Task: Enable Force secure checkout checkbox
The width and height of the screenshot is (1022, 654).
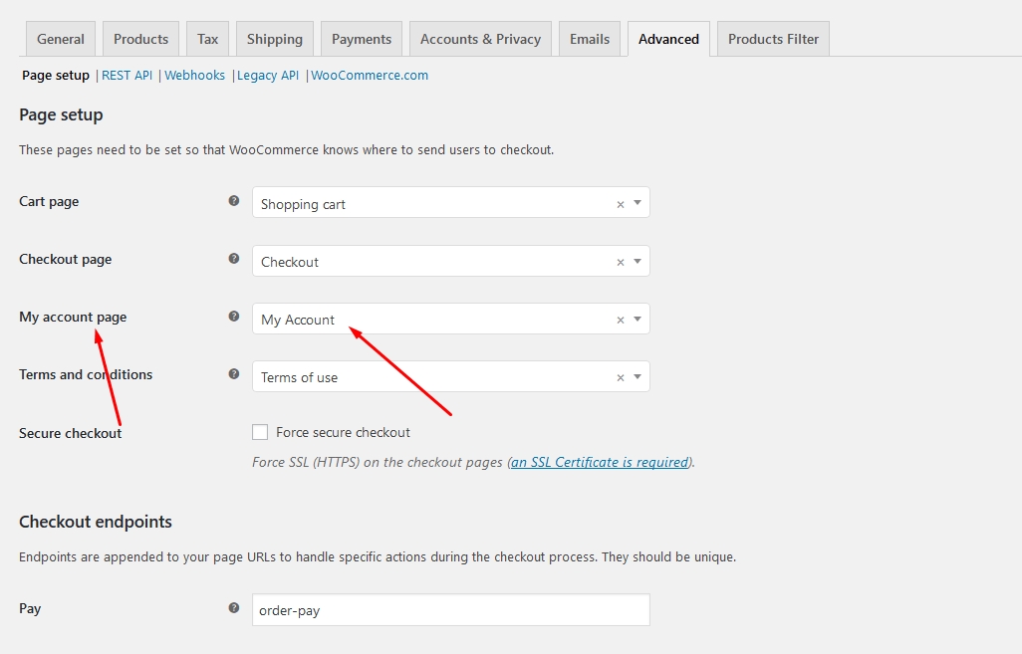Action: pyautogui.click(x=261, y=432)
